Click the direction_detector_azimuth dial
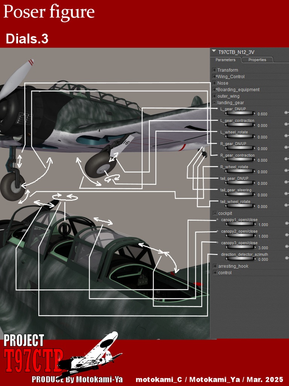 240,259
